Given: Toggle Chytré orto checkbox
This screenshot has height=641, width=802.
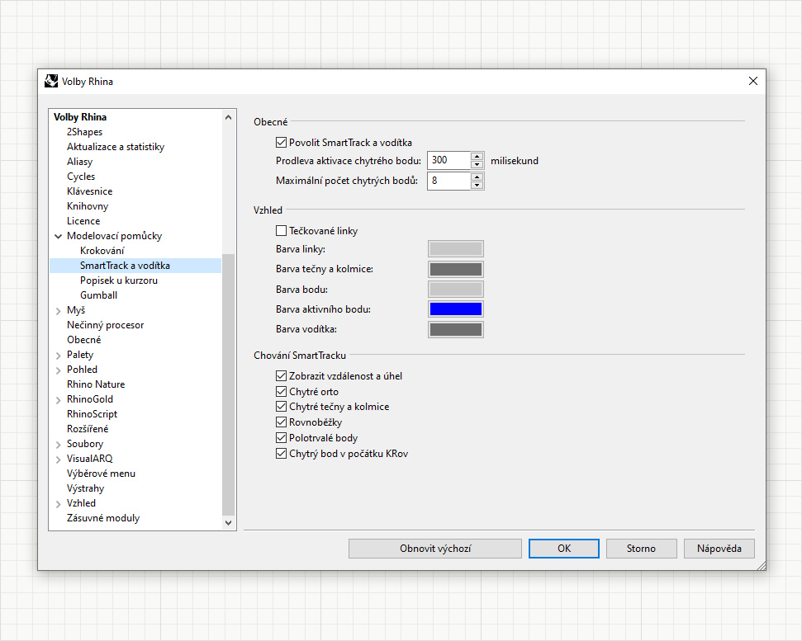Looking at the screenshot, I should pyautogui.click(x=281, y=392).
